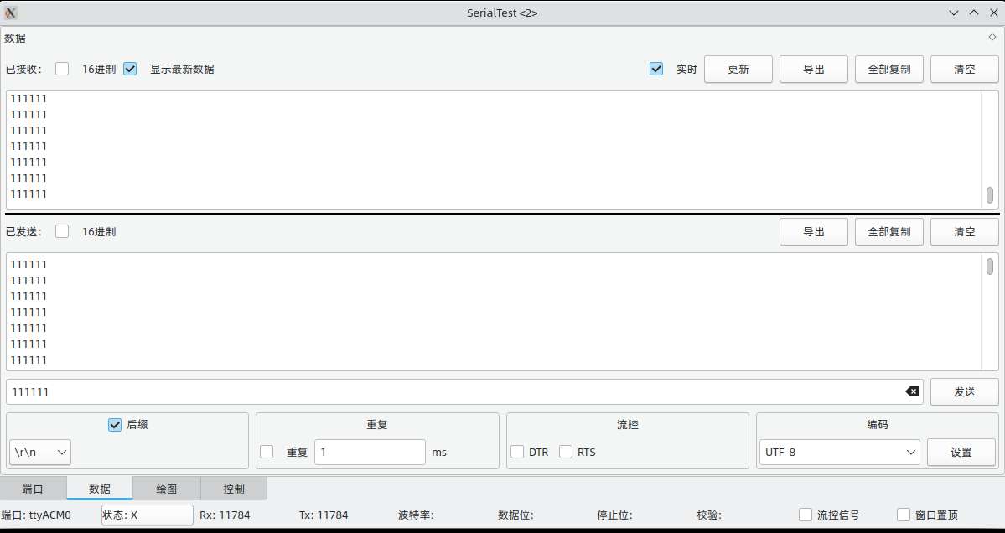Export sent data with 导出 button
The image size is (1005, 533).
(814, 232)
